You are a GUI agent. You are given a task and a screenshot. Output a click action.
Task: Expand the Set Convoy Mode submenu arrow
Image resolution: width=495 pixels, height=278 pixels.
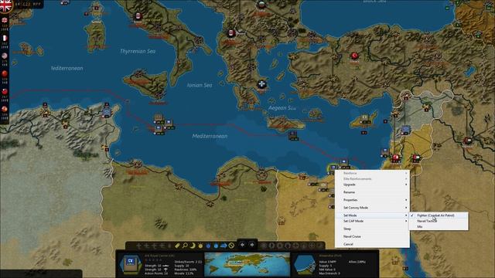click(x=406, y=208)
